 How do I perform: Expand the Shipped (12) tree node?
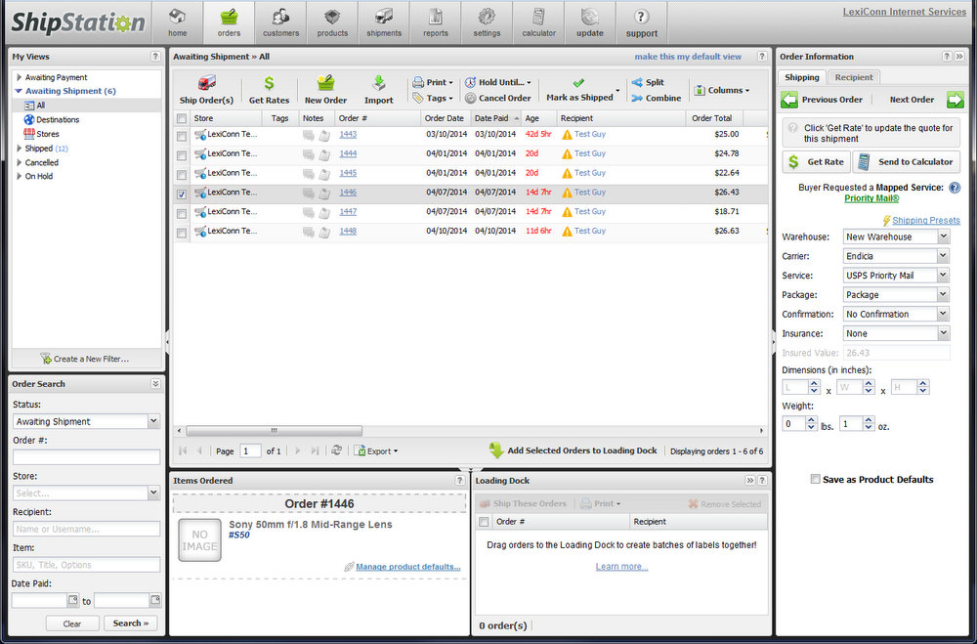point(20,149)
